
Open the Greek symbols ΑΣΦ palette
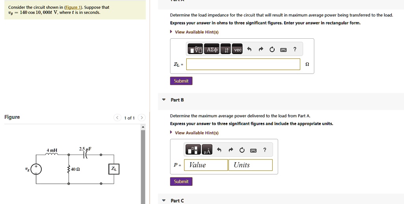[212, 49]
